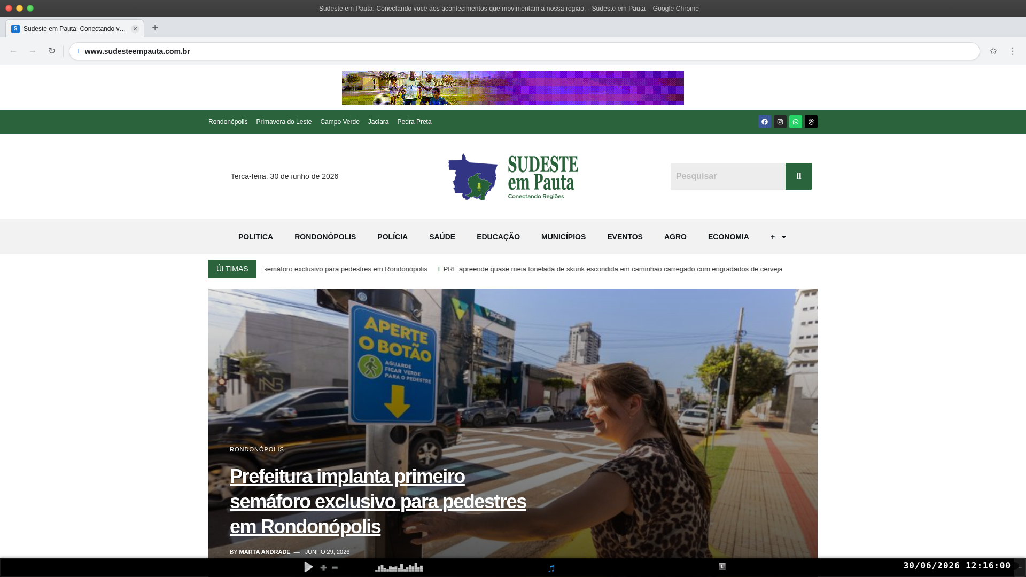Open the POLITICA menu section
Viewport: 1026px width, 577px height.
255,237
